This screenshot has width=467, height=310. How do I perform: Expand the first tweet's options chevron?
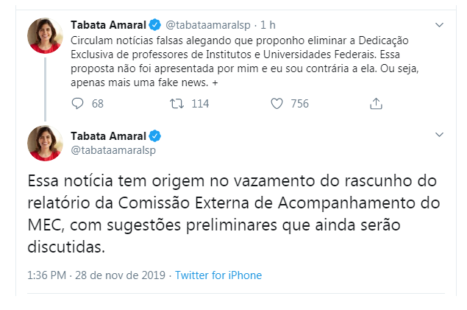point(439,25)
